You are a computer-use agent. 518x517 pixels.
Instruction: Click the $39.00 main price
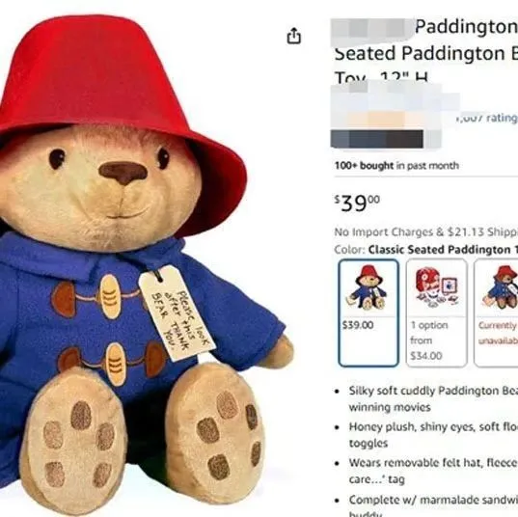pyautogui.click(x=357, y=203)
